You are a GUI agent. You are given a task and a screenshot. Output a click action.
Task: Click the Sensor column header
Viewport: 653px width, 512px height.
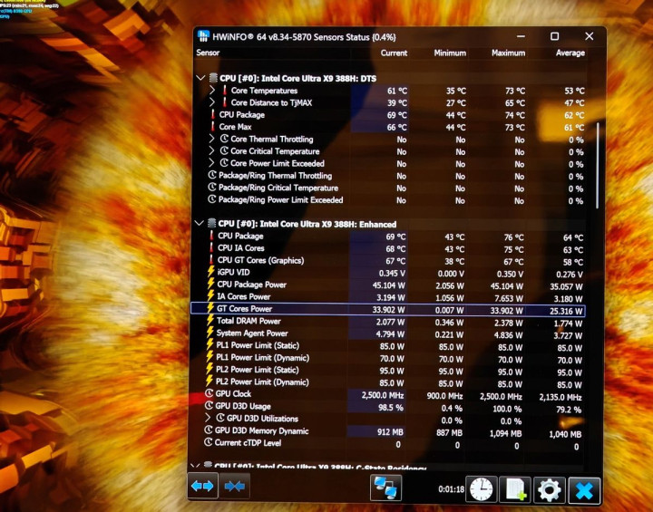208,53
